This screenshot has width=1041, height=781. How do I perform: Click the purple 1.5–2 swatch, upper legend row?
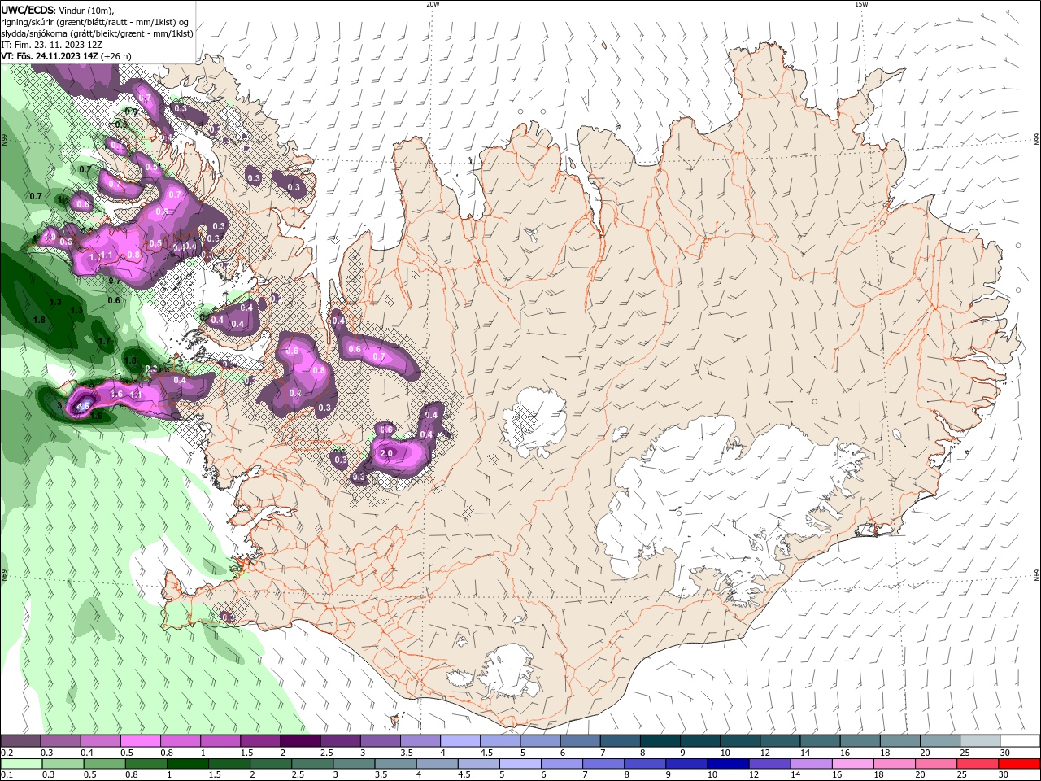260,741
